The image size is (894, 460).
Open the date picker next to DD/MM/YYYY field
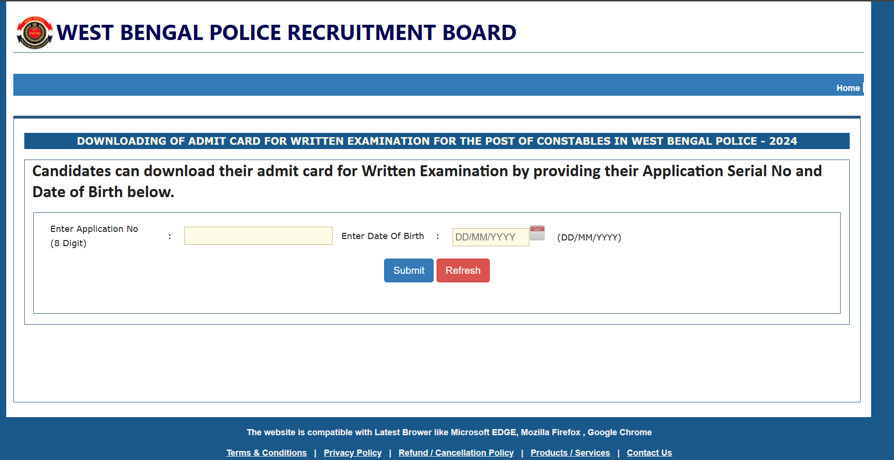538,233
